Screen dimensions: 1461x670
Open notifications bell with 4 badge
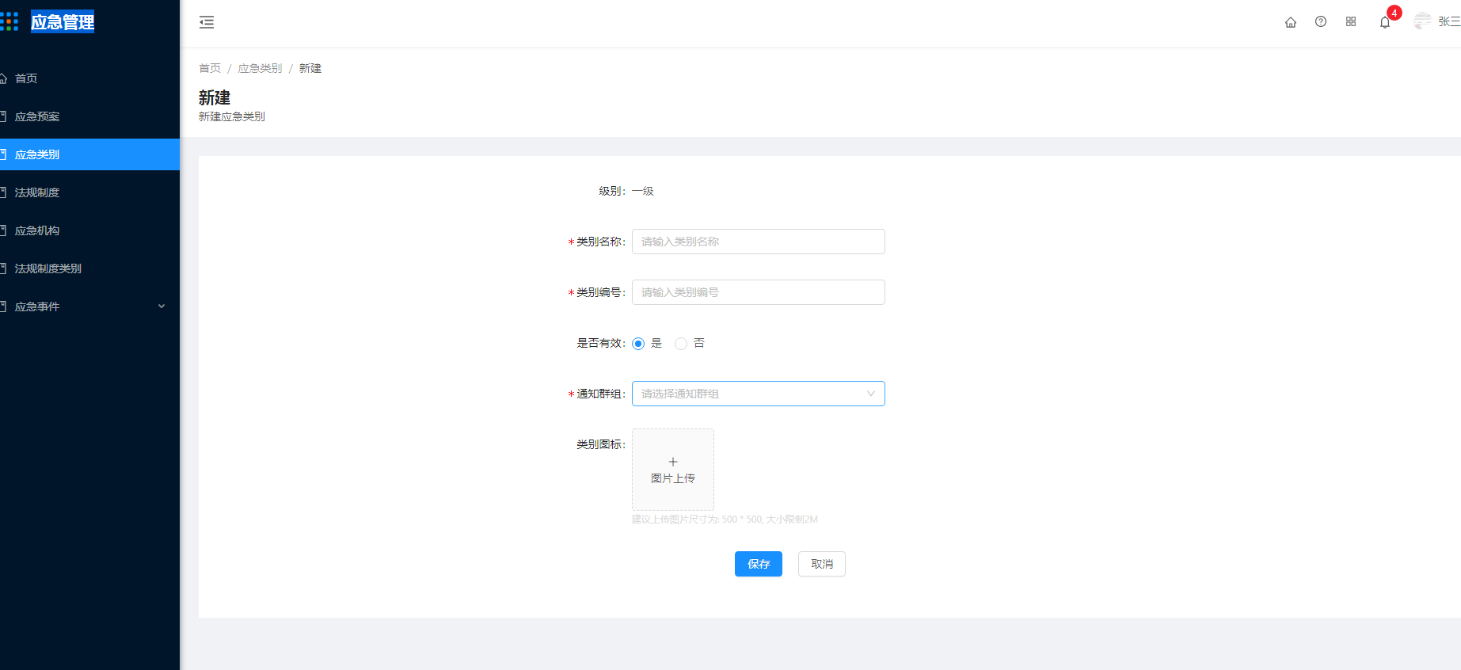1385,22
